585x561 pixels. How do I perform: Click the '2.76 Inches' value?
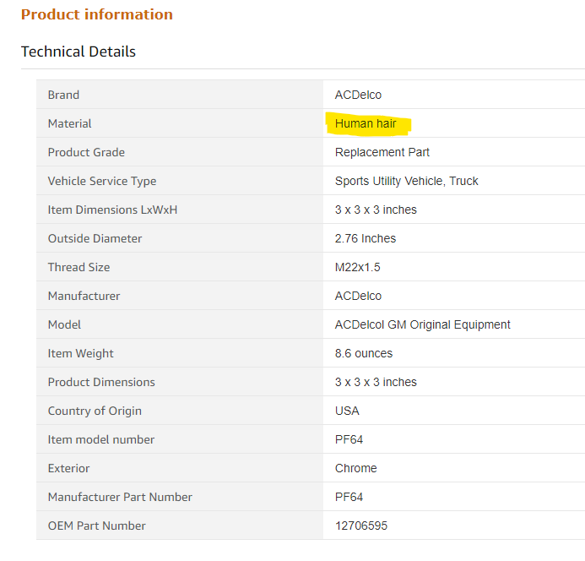click(366, 238)
